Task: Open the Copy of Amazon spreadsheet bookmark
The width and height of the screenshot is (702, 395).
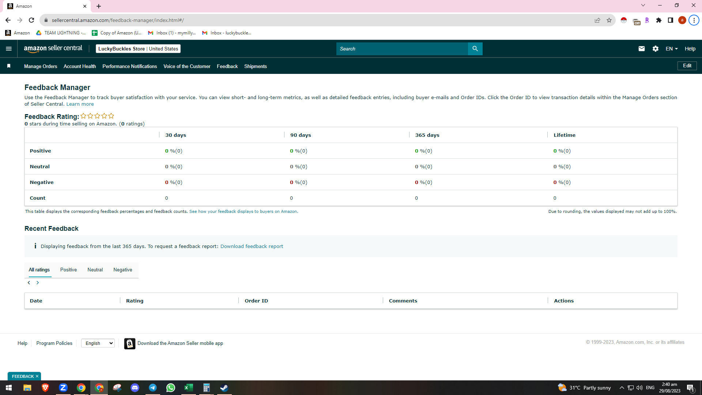Action: pyautogui.click(x=117, y=33)
